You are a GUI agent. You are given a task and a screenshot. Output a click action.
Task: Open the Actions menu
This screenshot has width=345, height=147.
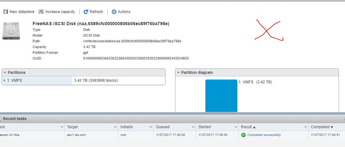[x=121, y=12]
